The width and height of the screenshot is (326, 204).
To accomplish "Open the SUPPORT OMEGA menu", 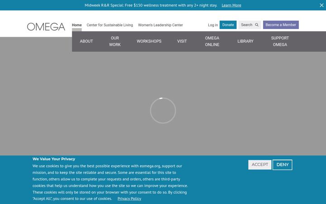I will coord(280,41).
